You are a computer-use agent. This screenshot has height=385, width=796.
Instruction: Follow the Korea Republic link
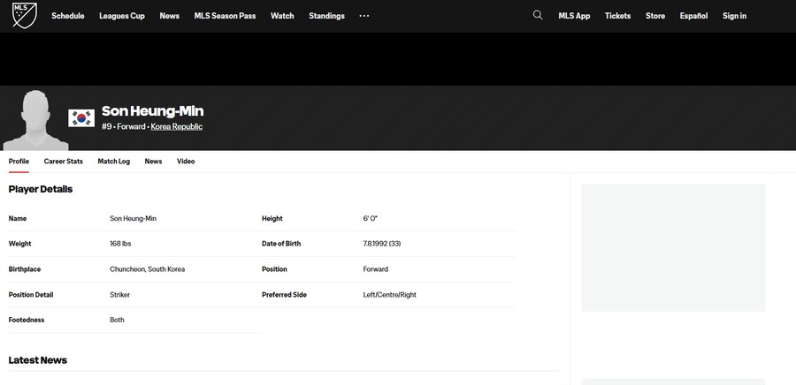click(x=177, y=126)
